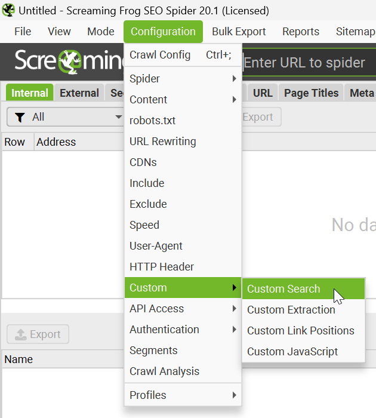The image size is (376, 418).
Task: Open the Reports menu
Action: [x=301, y=32]
